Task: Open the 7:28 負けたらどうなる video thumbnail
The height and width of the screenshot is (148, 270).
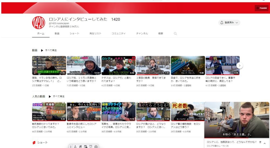Action: 153,112
